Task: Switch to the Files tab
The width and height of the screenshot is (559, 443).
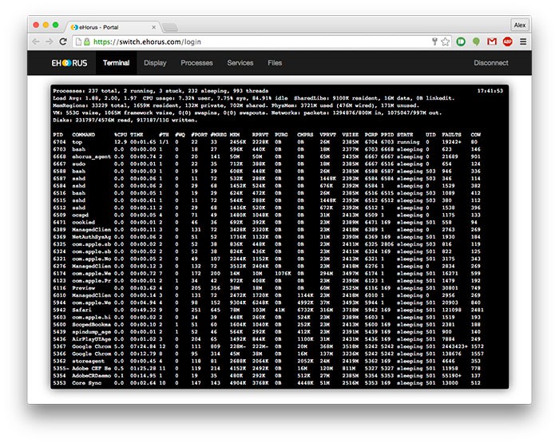Action: coord(275,63)
